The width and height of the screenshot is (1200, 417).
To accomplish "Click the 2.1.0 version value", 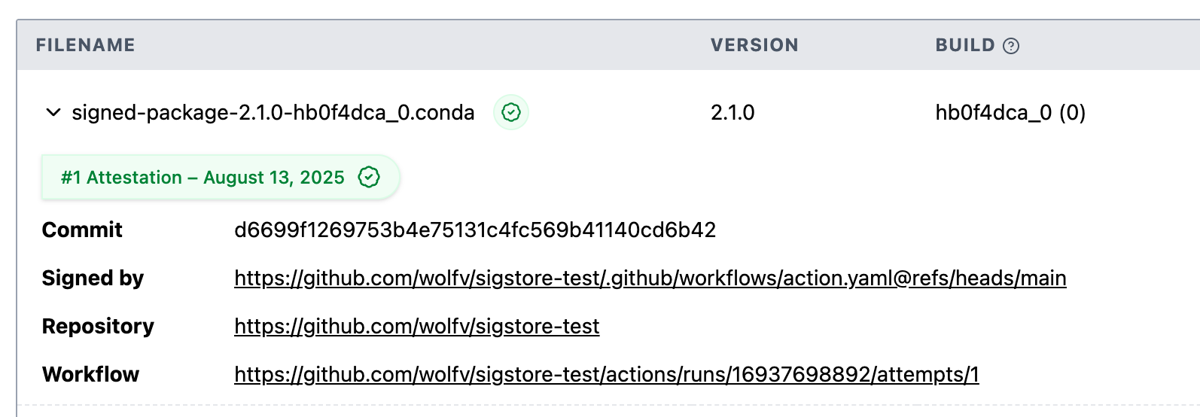I will coord(732,113).
